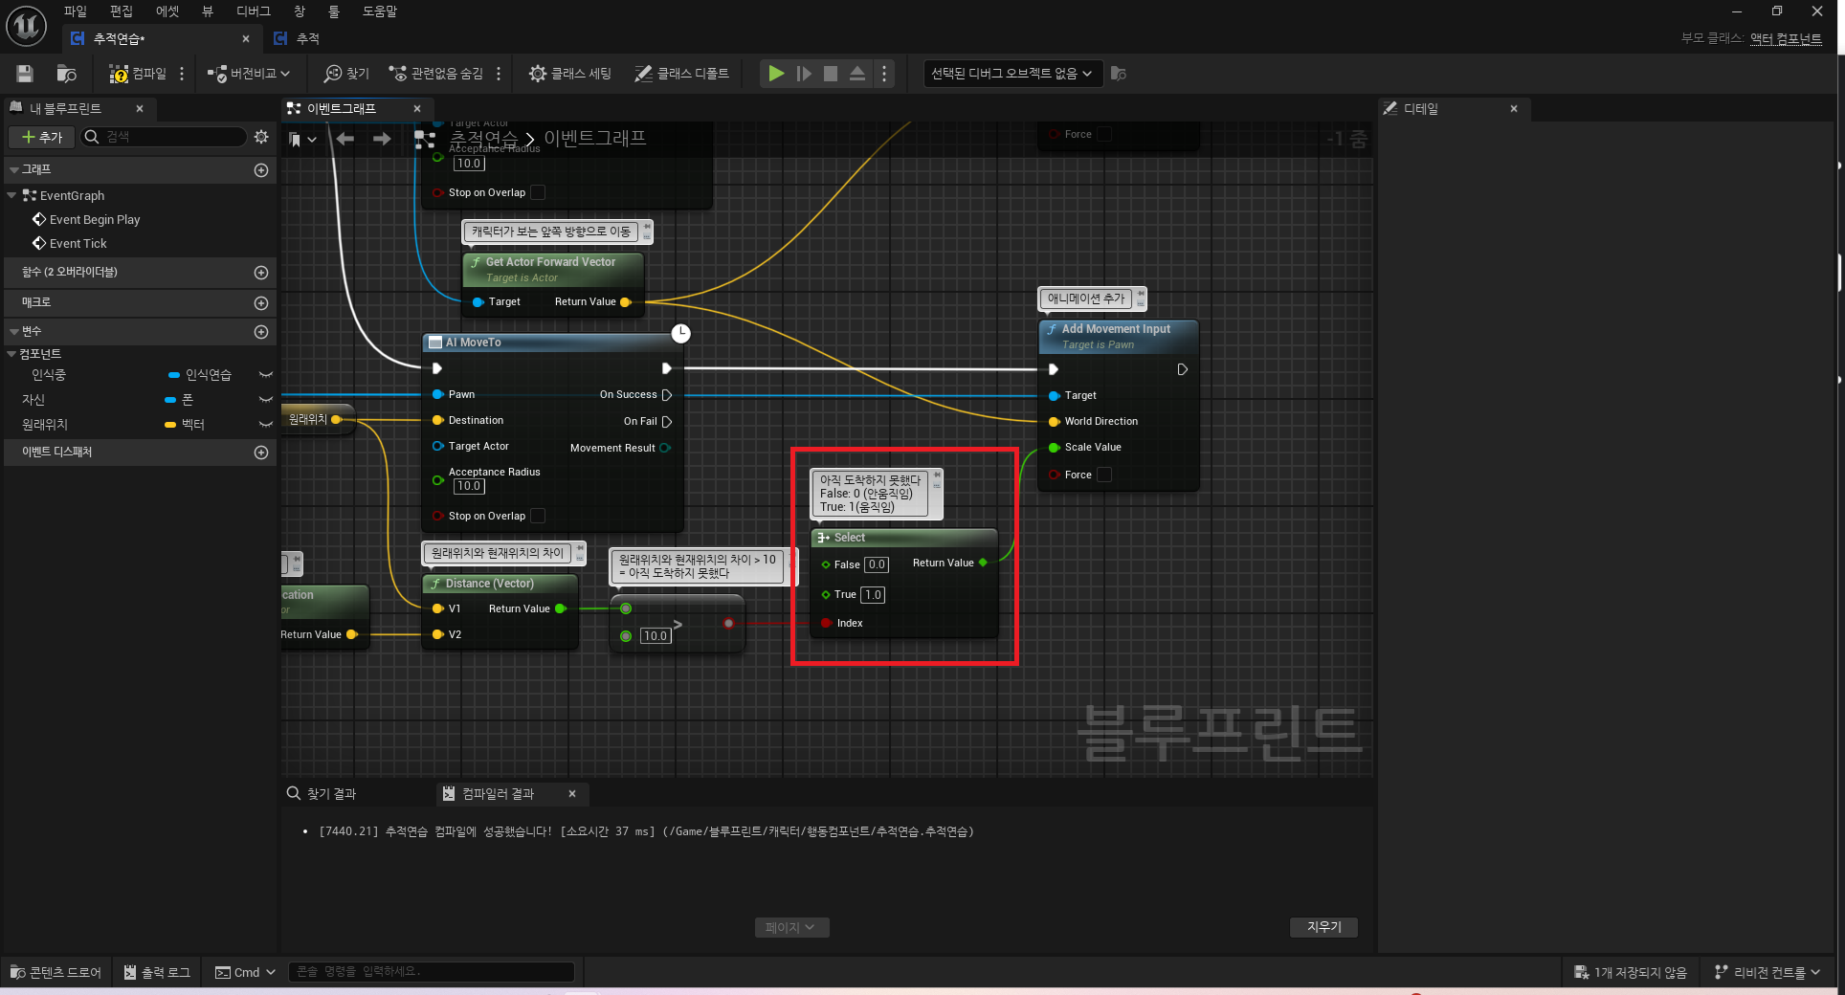Click 지우기 clear button
The width and height of the screenshot is (1845, 995).
click(x=1324, y=927)
